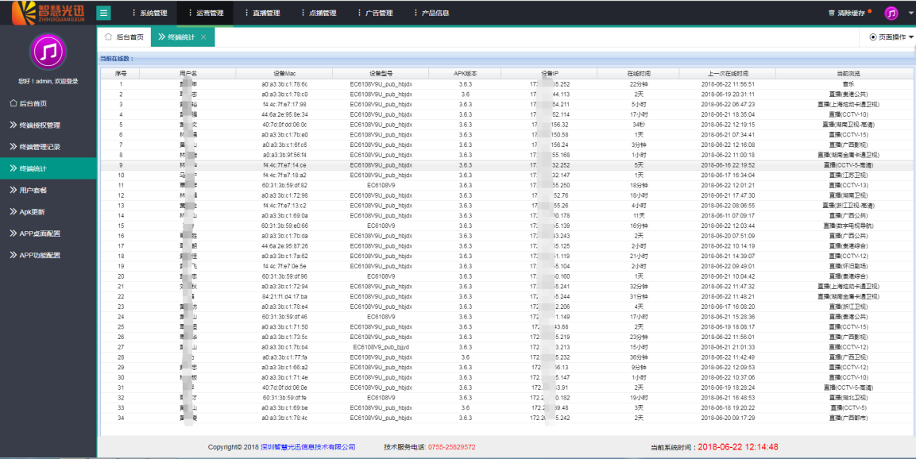The width and height of the screenshot is (916, 459).
Task: Open 终端管理记录 in the sidebar
Action: [48, 147]
